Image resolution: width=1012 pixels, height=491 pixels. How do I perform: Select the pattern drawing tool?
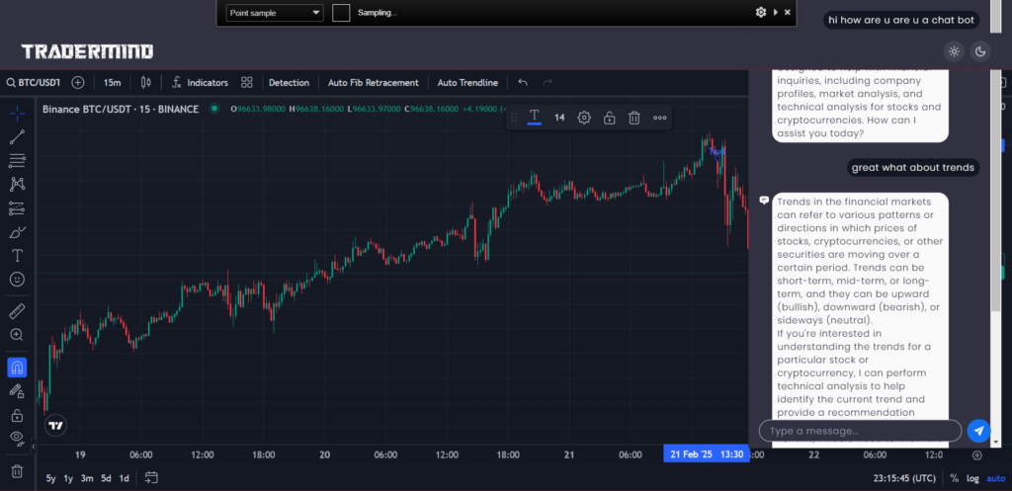click(18, 184)
